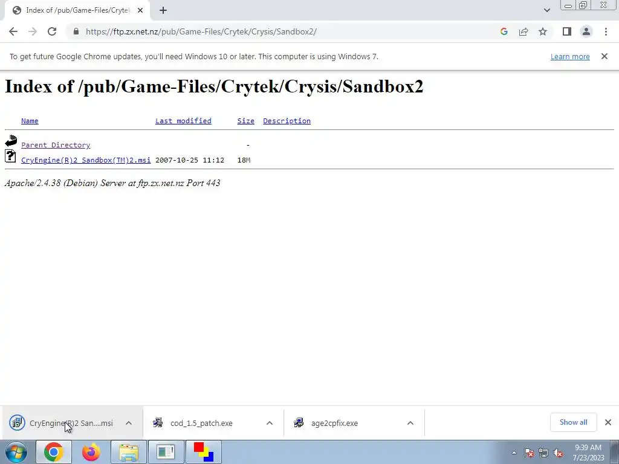Click the date text 2007-10-25 11:12
Screen dimensions: 619x464
pyautogui.click(x=189, y=159)
